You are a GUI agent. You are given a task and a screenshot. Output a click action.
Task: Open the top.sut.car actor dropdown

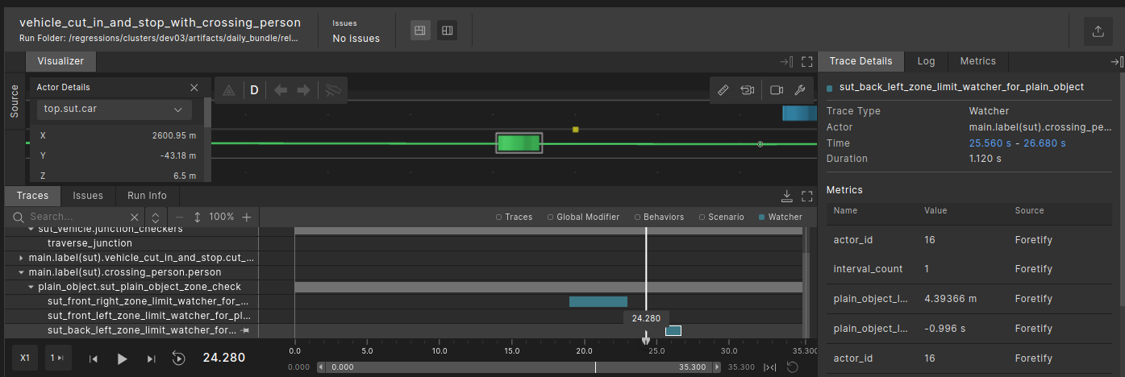(x=113, y=109)
